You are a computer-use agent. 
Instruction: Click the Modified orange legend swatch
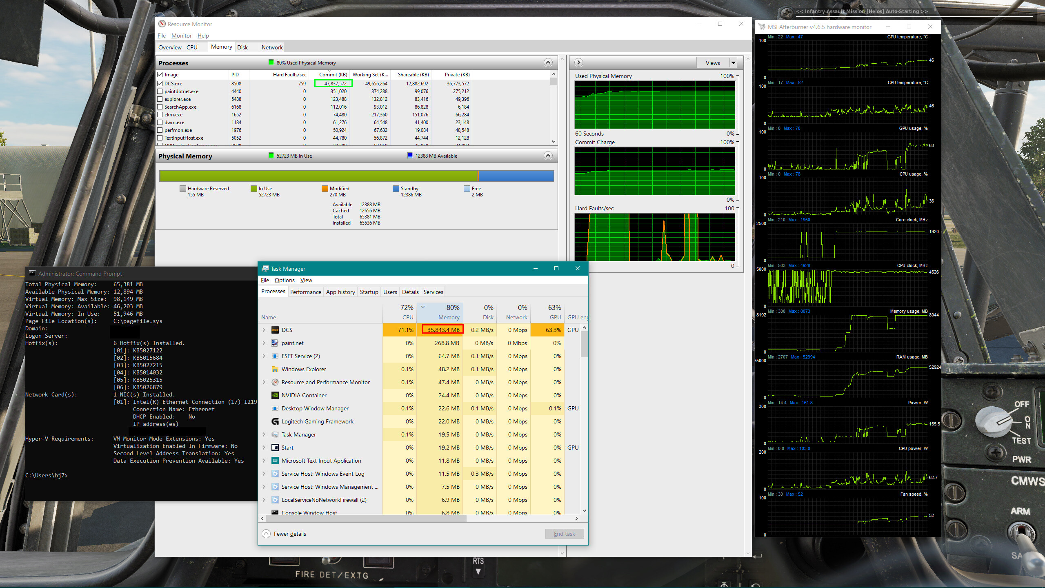coord(325,189)
